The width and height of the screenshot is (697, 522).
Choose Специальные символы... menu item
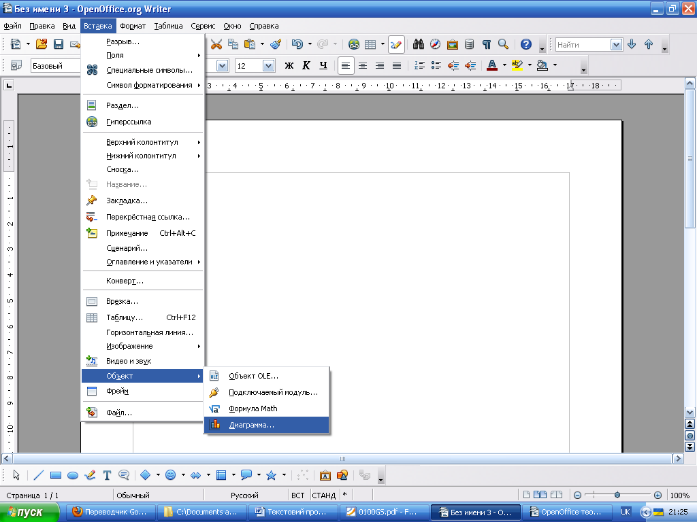142,70
